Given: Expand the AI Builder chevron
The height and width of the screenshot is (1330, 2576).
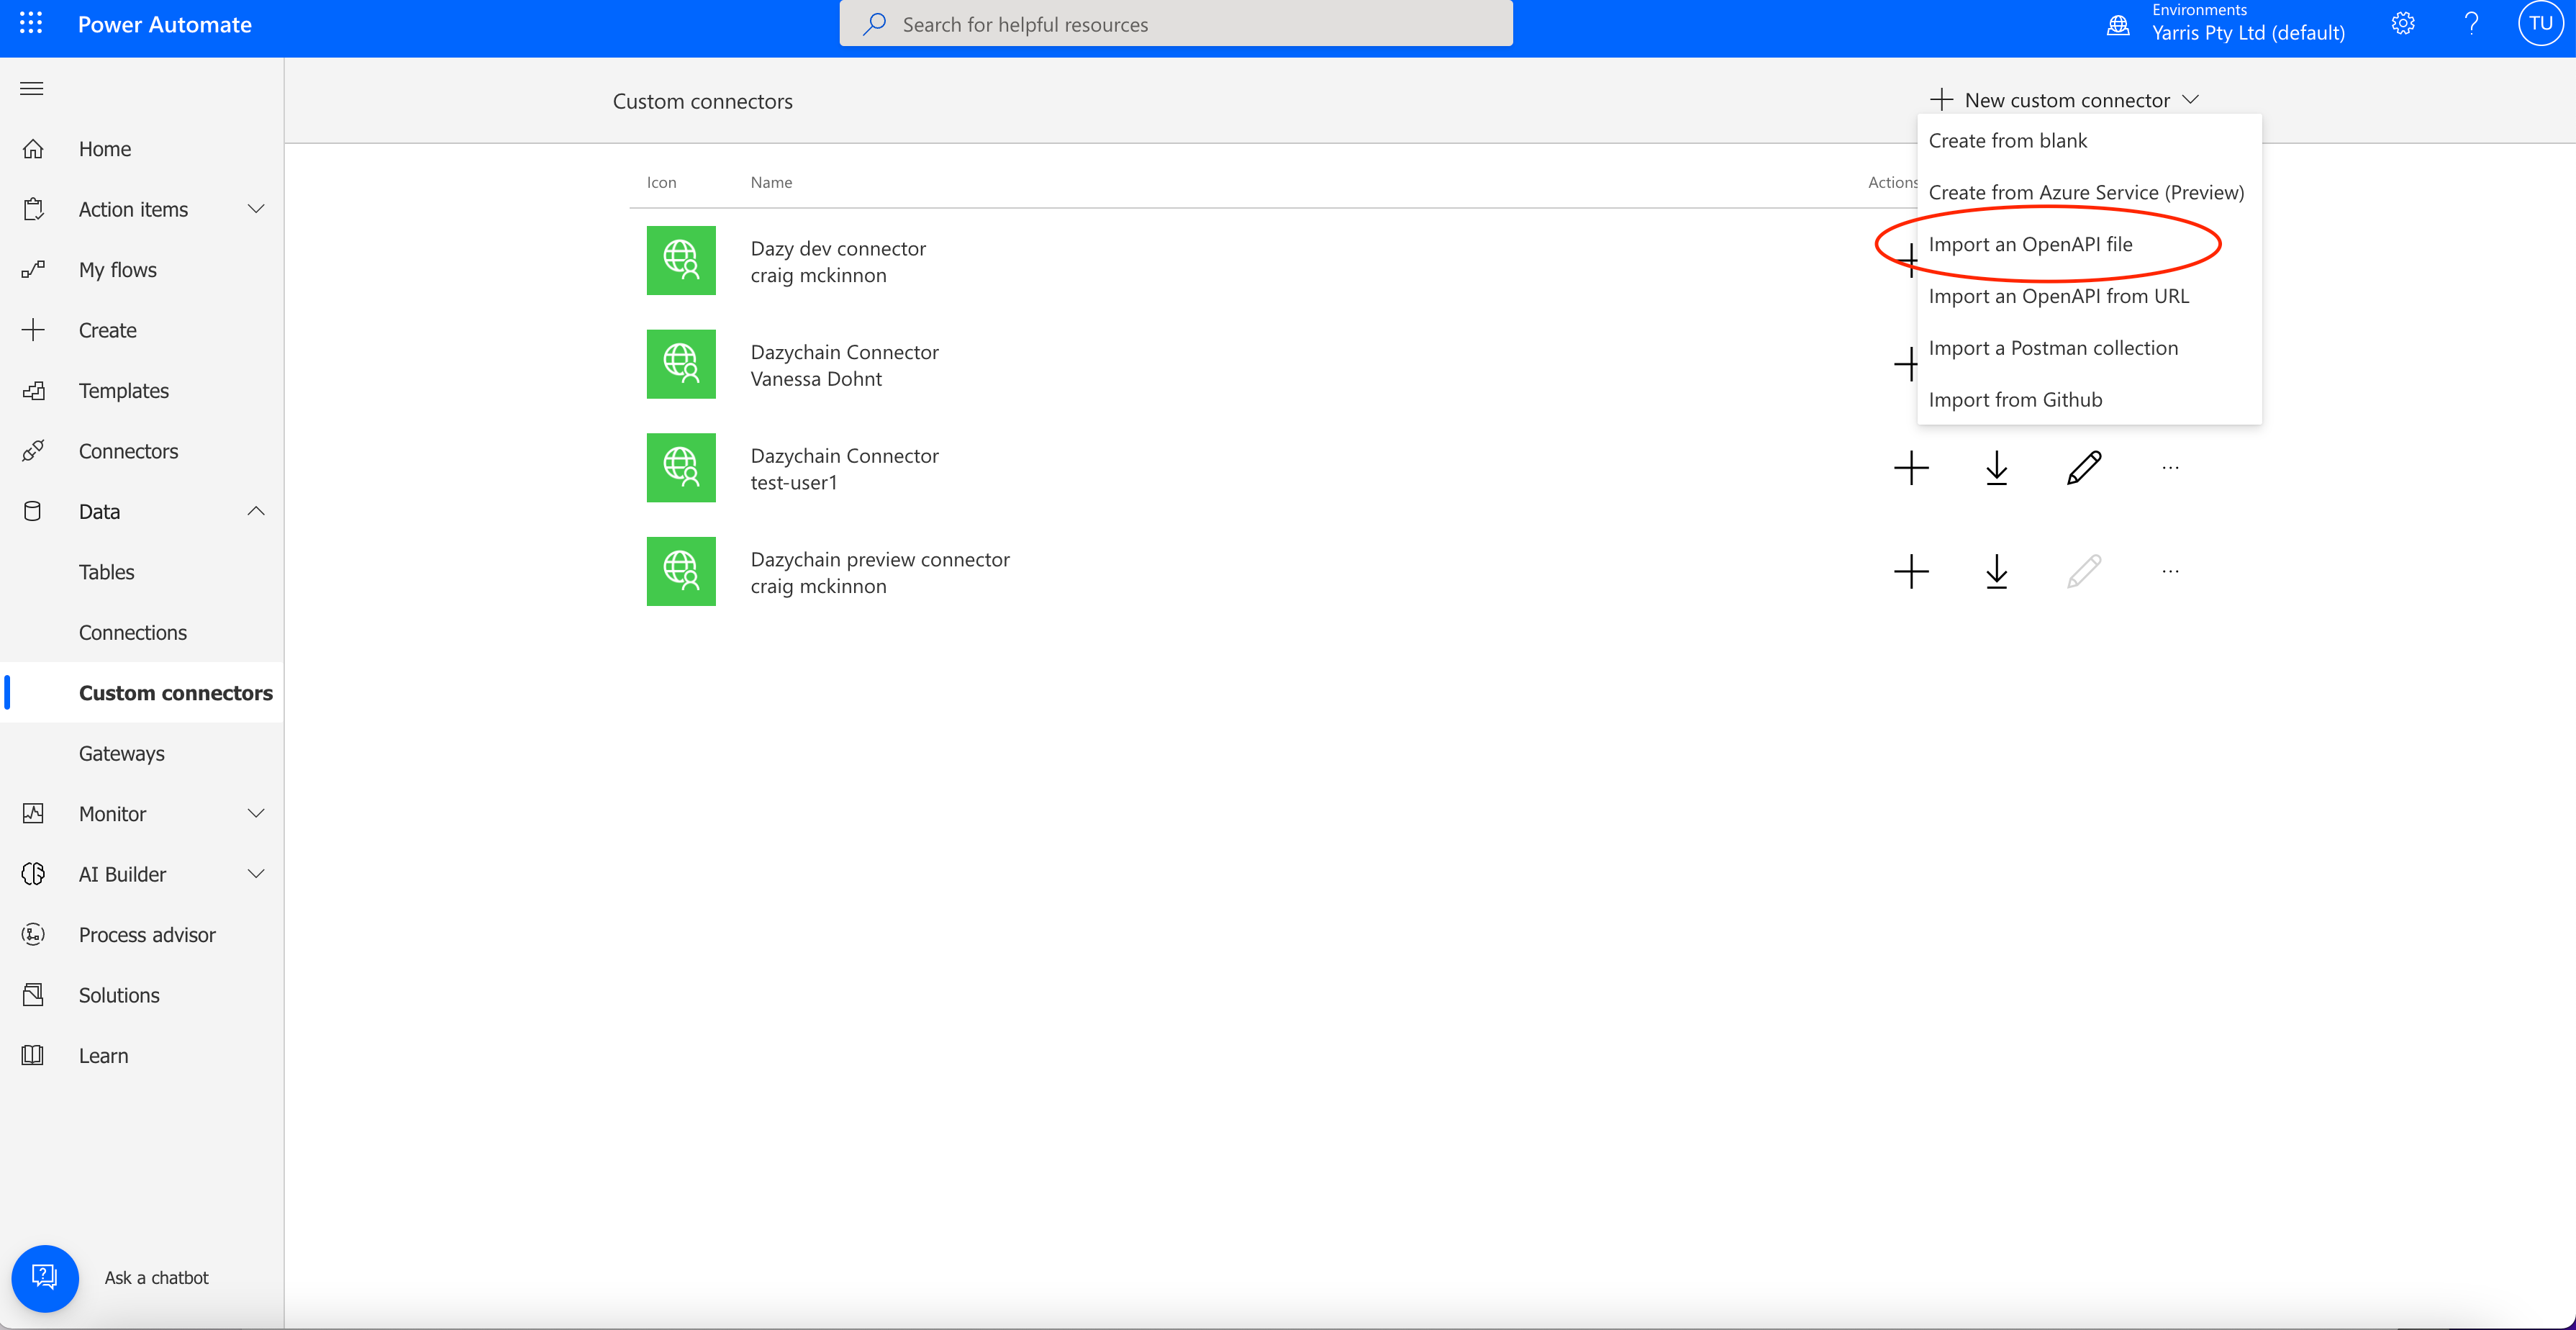Looking at the screenshot, I should (x=256, y=874).
